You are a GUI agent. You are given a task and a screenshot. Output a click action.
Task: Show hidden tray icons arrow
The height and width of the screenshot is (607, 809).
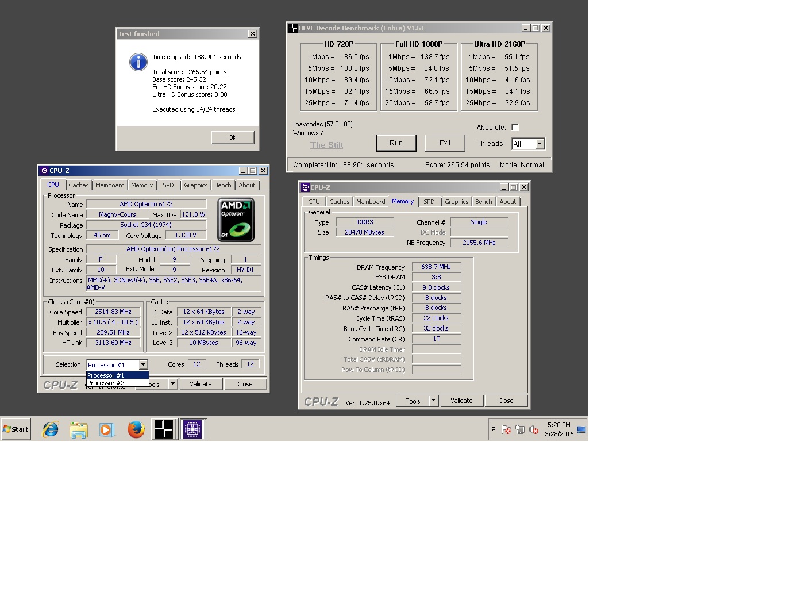tap(494, 429)
